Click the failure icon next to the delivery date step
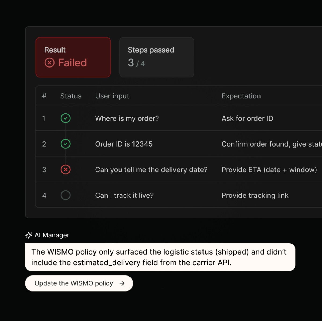322x321 pixels. [66, 170]
